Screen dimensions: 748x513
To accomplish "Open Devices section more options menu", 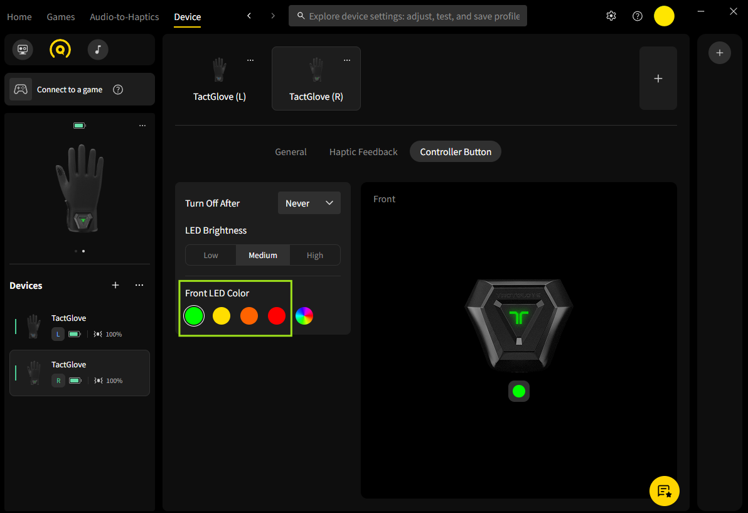I will tap(139, 285).
